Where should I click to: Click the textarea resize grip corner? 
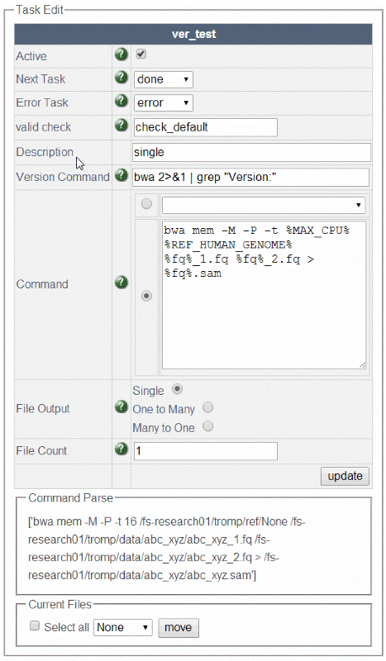click(362, 366)
